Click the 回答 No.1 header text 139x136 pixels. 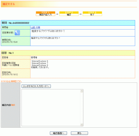tap(8, 53)
